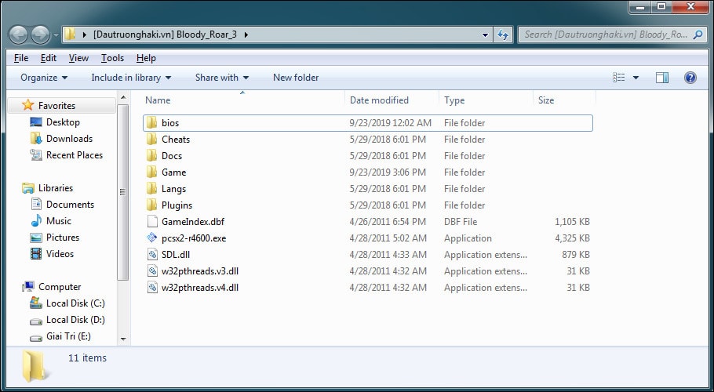Click the Change your view icon
The width and height of the screenshot is (714, 392).
coord(618,78)
